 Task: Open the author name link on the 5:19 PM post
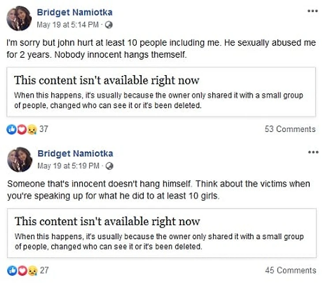point(75,154)
